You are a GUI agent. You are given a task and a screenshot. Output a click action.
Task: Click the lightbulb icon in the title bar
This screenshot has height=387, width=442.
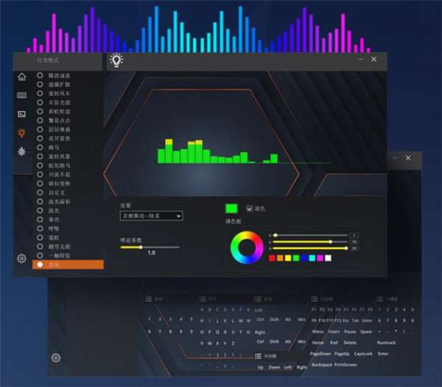tap(116, 60)
